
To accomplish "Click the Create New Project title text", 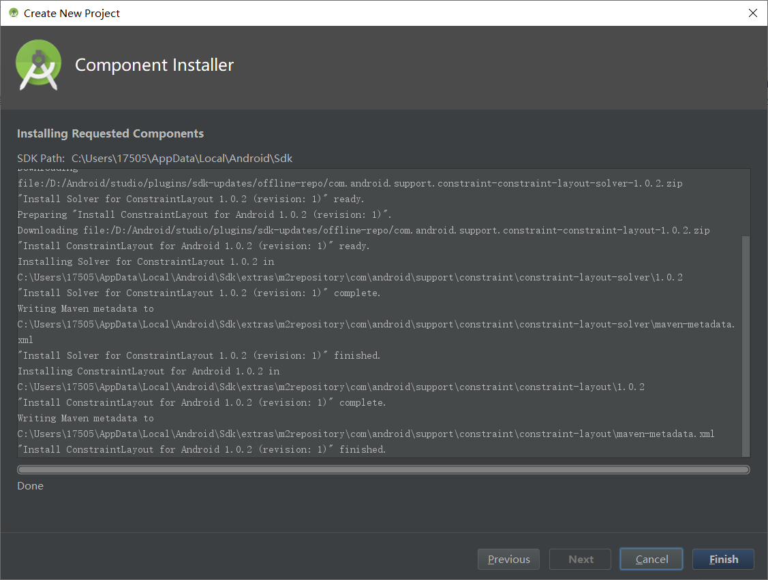I will 70,13.
